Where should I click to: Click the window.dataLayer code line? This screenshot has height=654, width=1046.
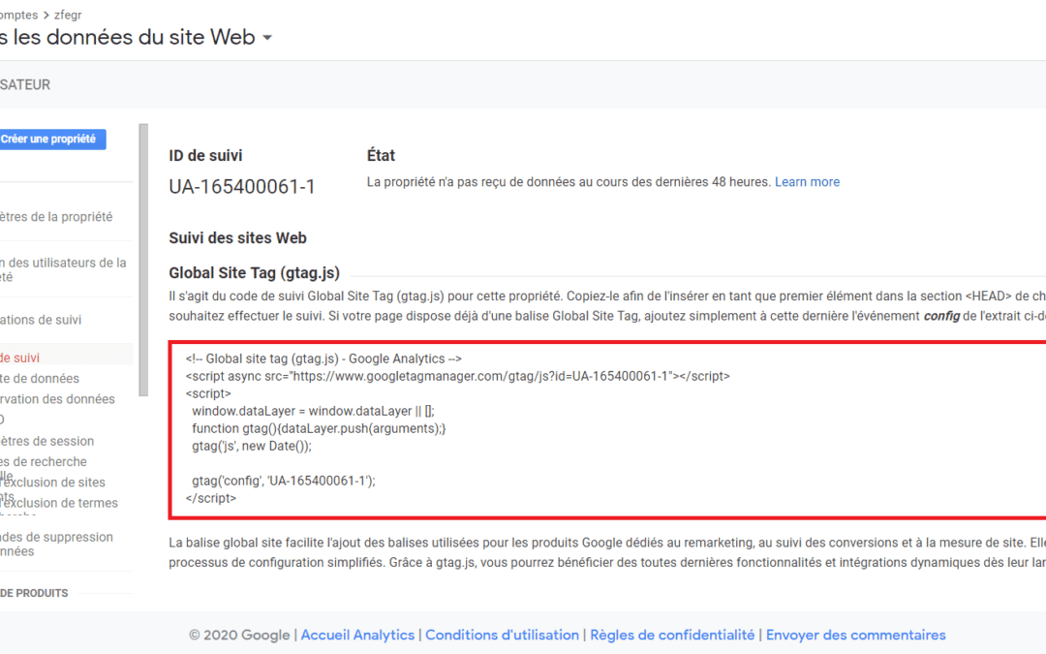click(313, 411)
